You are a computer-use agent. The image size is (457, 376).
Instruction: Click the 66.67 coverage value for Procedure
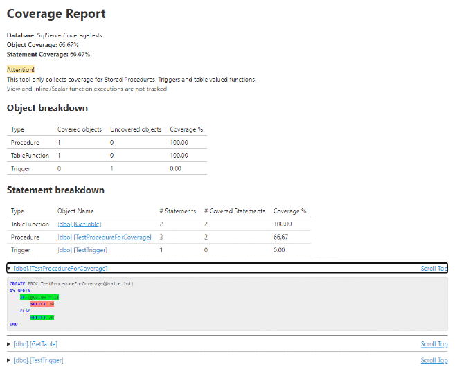(280, 237)
